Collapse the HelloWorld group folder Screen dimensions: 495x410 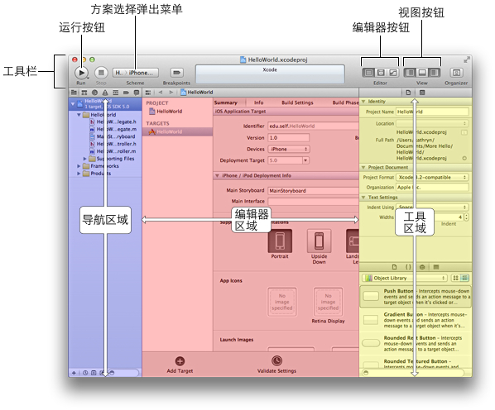click(79, 115)
